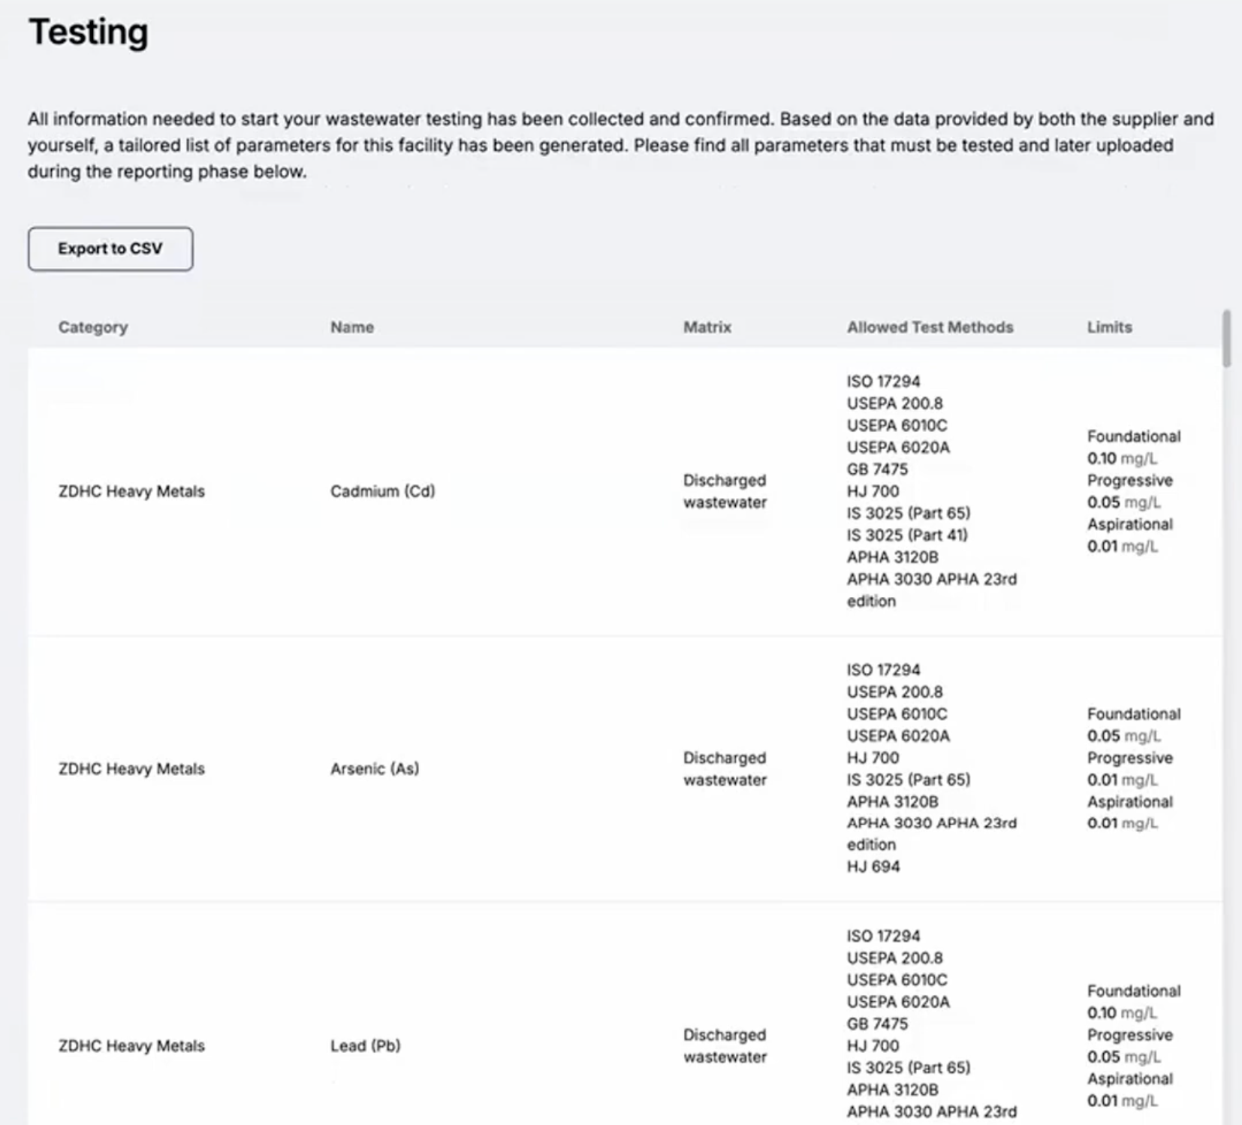Click HJ 694 method in the Arsenic row
Image resolution: width=1242 pixels, height=1125 pixels.
[873, 867]
